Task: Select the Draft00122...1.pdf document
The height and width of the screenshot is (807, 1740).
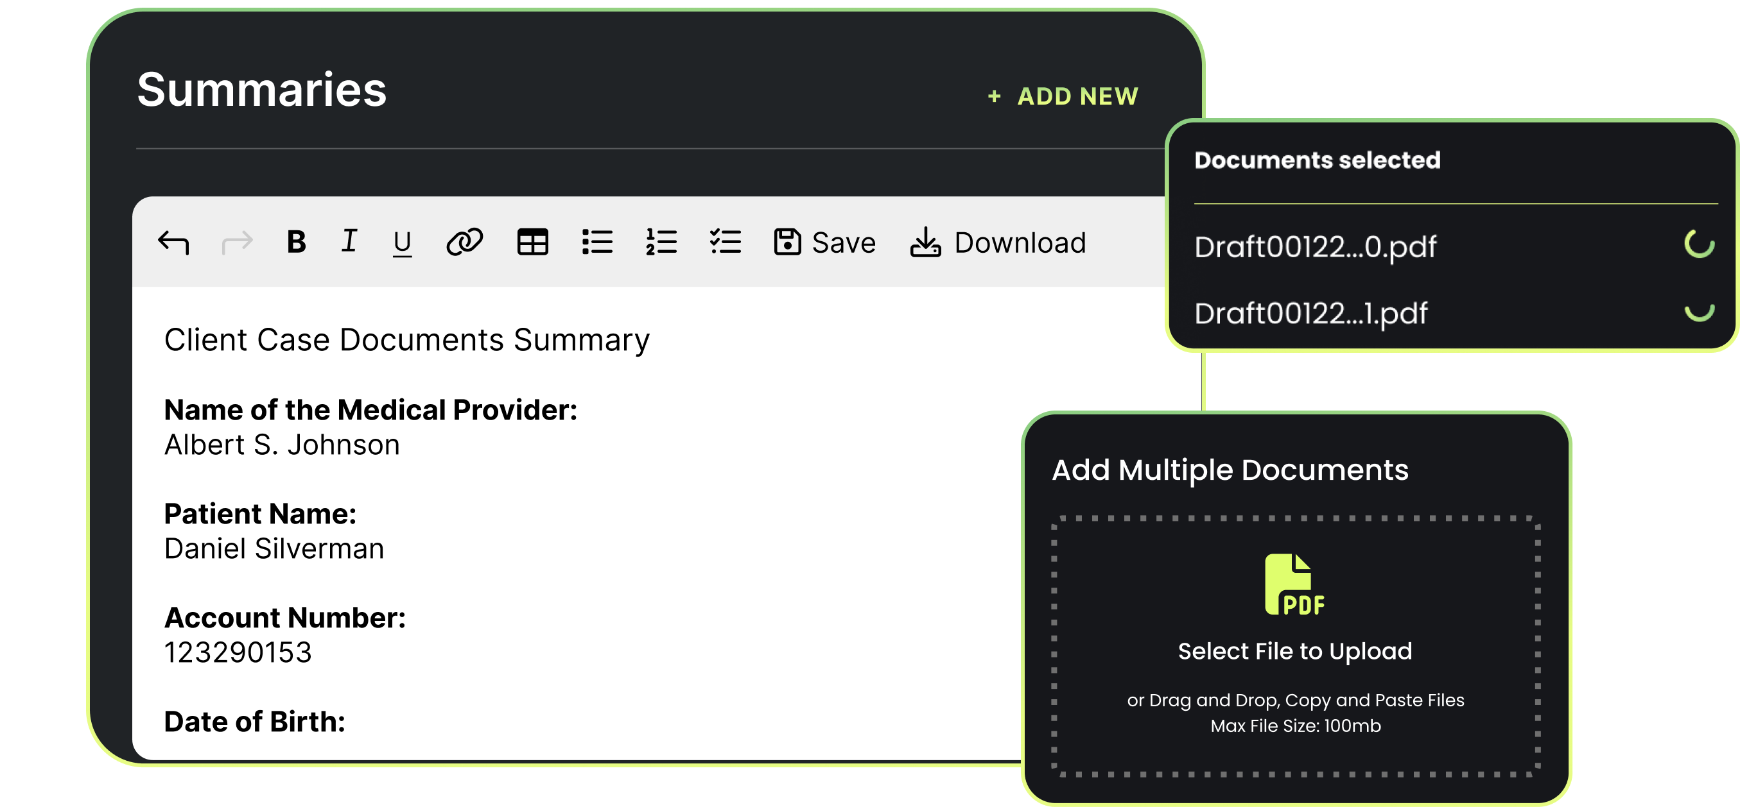Action: (x=1310, y=313)
